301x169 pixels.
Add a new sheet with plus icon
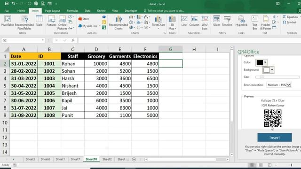point(134,159)
